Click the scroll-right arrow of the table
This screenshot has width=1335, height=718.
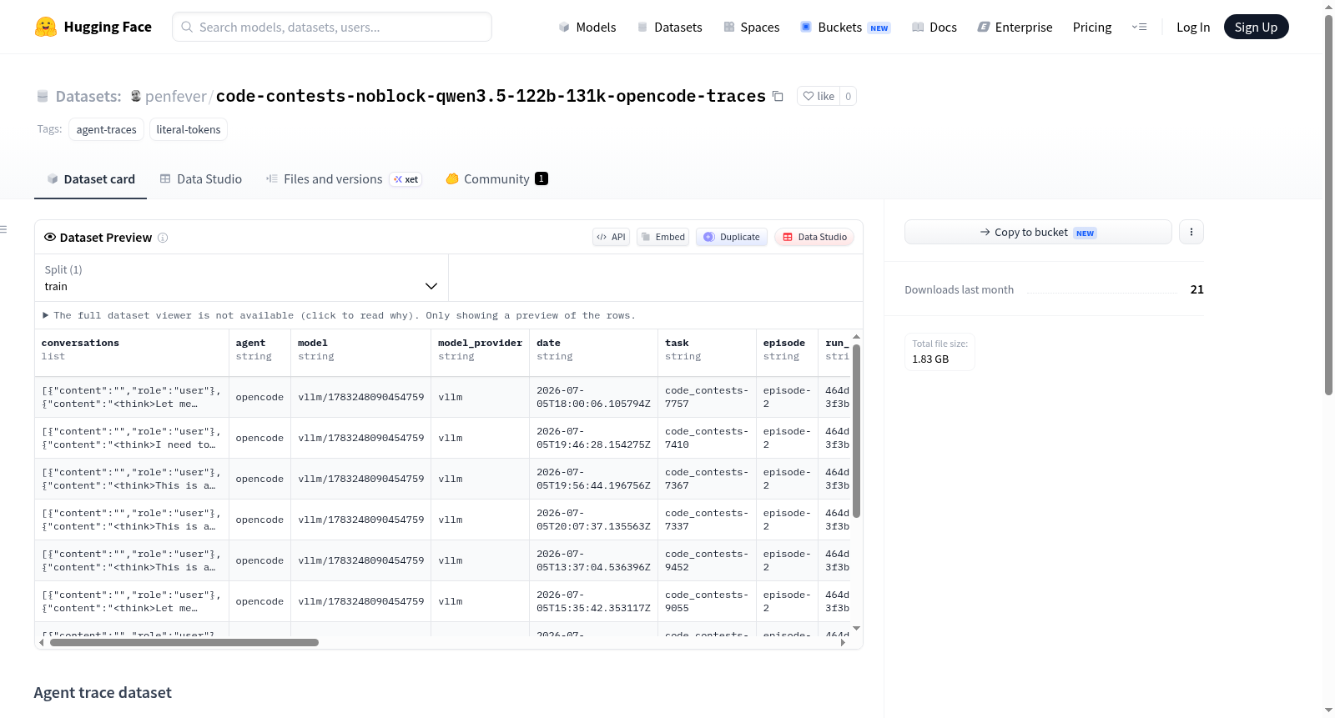tap(843, 643)
